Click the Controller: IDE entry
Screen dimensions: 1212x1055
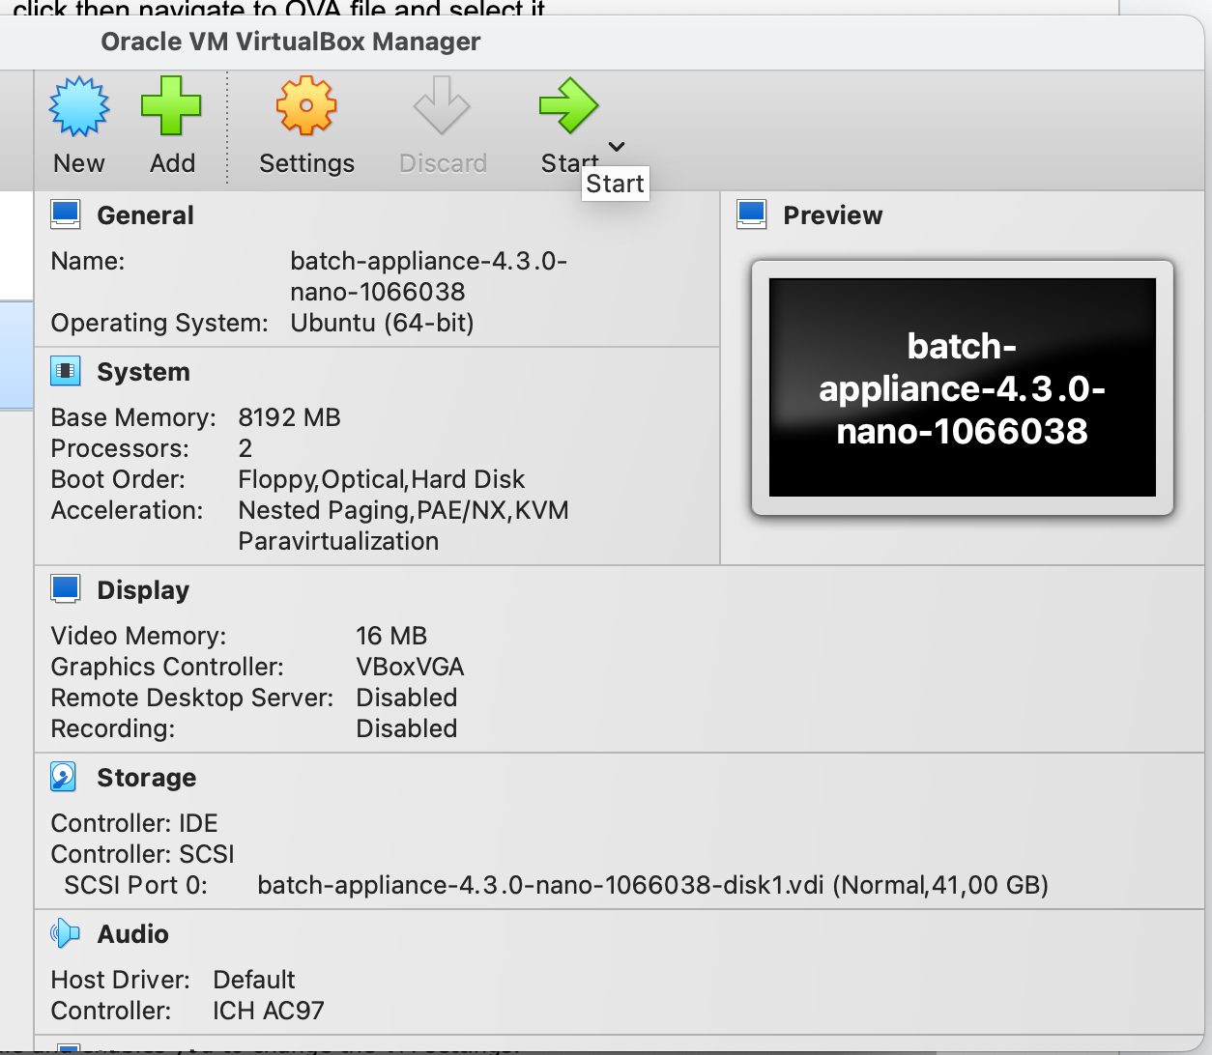point(134,823)
